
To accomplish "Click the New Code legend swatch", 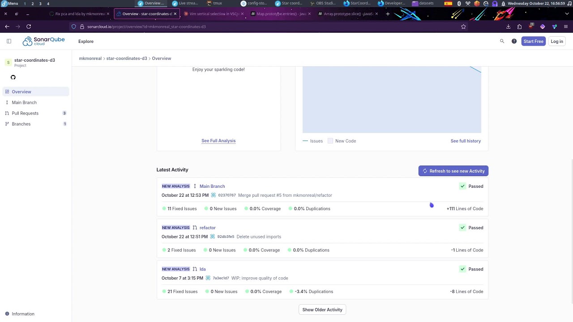I will pyautogui.click(x=330, y=141).
